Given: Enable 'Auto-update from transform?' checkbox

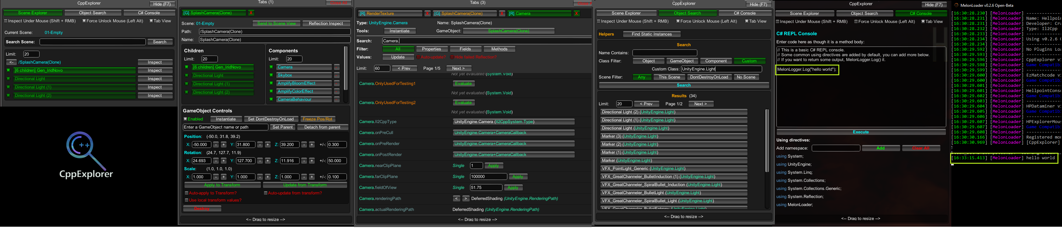Looking at the screenshot, I should tap(265, 193).
